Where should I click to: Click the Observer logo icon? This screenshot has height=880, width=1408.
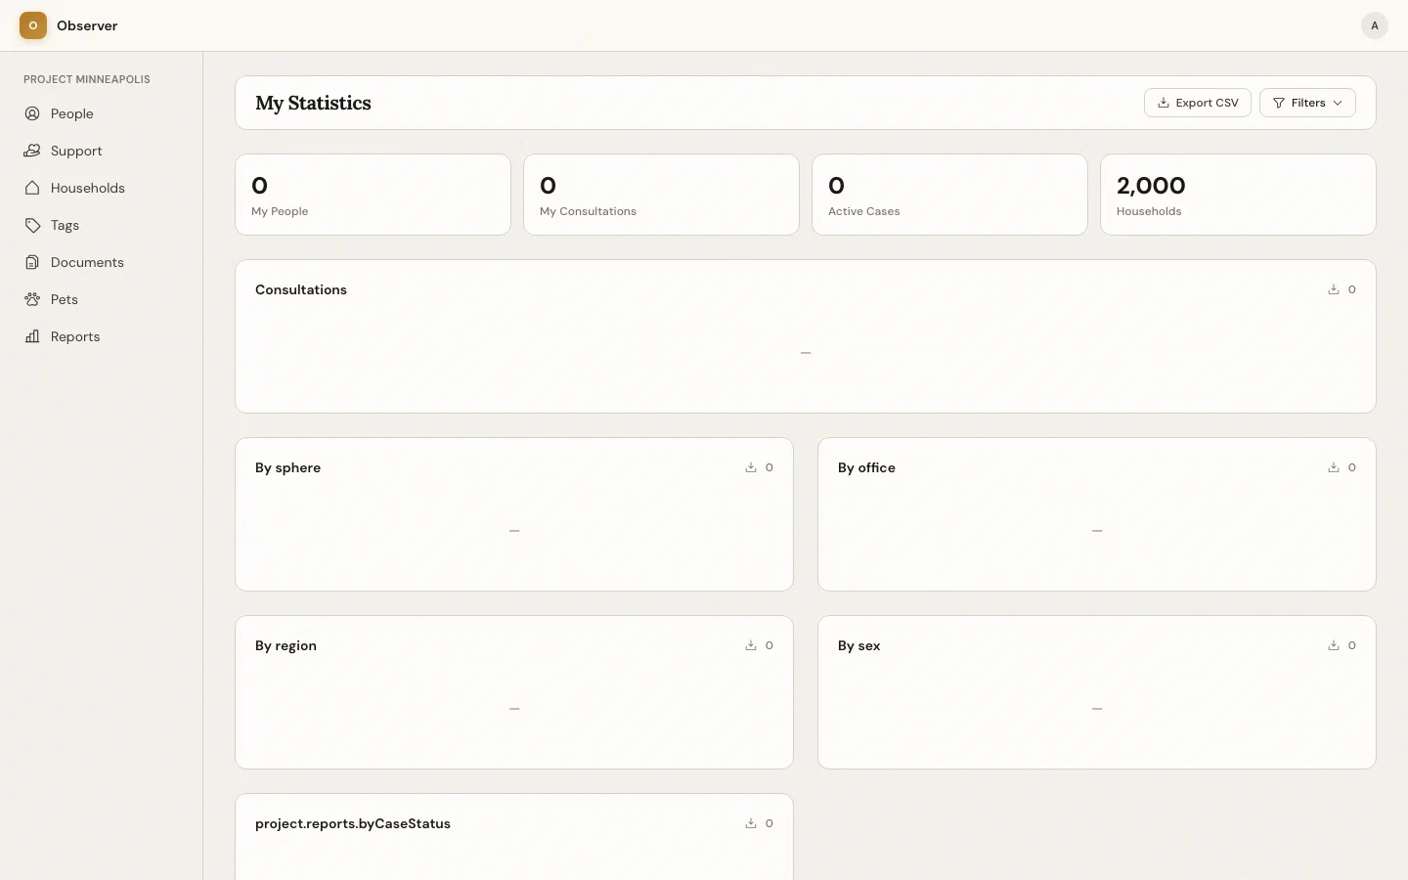33,25
